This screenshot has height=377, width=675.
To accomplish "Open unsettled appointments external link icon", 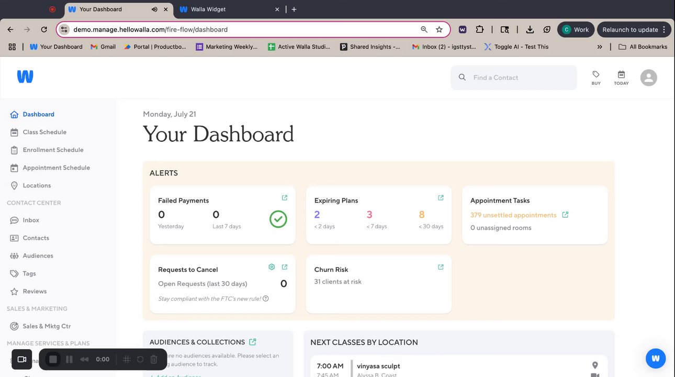I will point(565,215).
